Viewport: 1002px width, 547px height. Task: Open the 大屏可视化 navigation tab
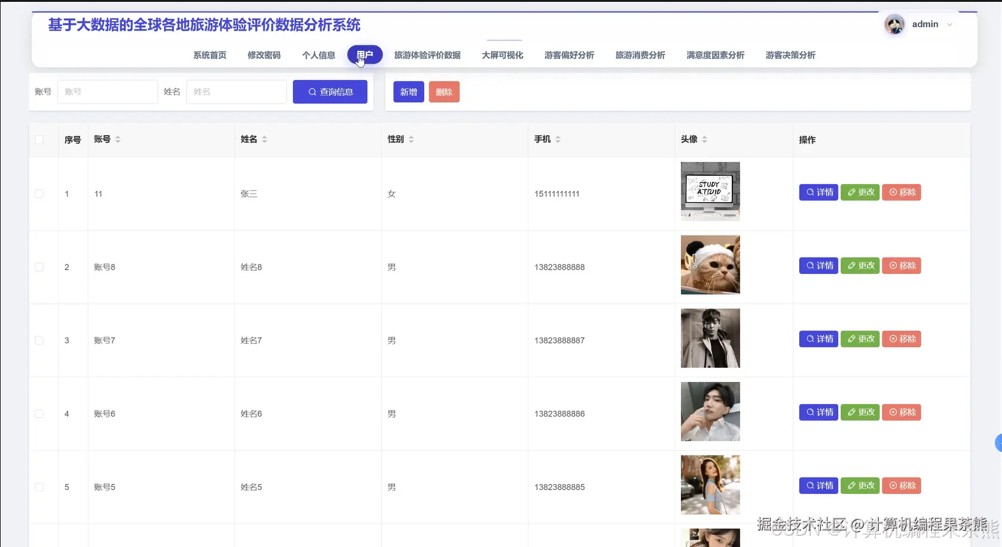[x=502, y=55]
